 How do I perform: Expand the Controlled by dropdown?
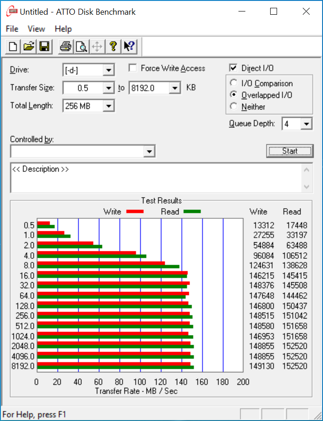149,151
